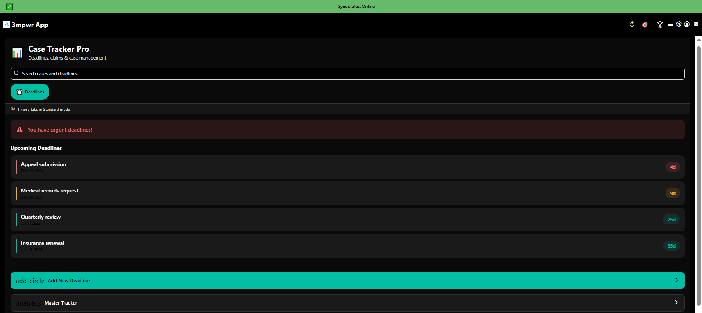Open the hamburger menu in the header
This screenshot has width=702, height=313.
(670, 25)
